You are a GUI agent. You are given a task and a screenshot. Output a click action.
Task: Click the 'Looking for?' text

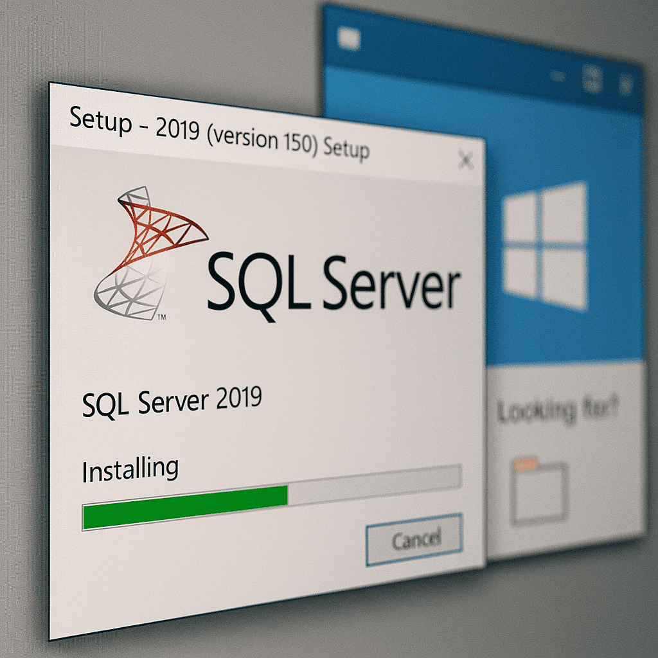coord(557,409)
